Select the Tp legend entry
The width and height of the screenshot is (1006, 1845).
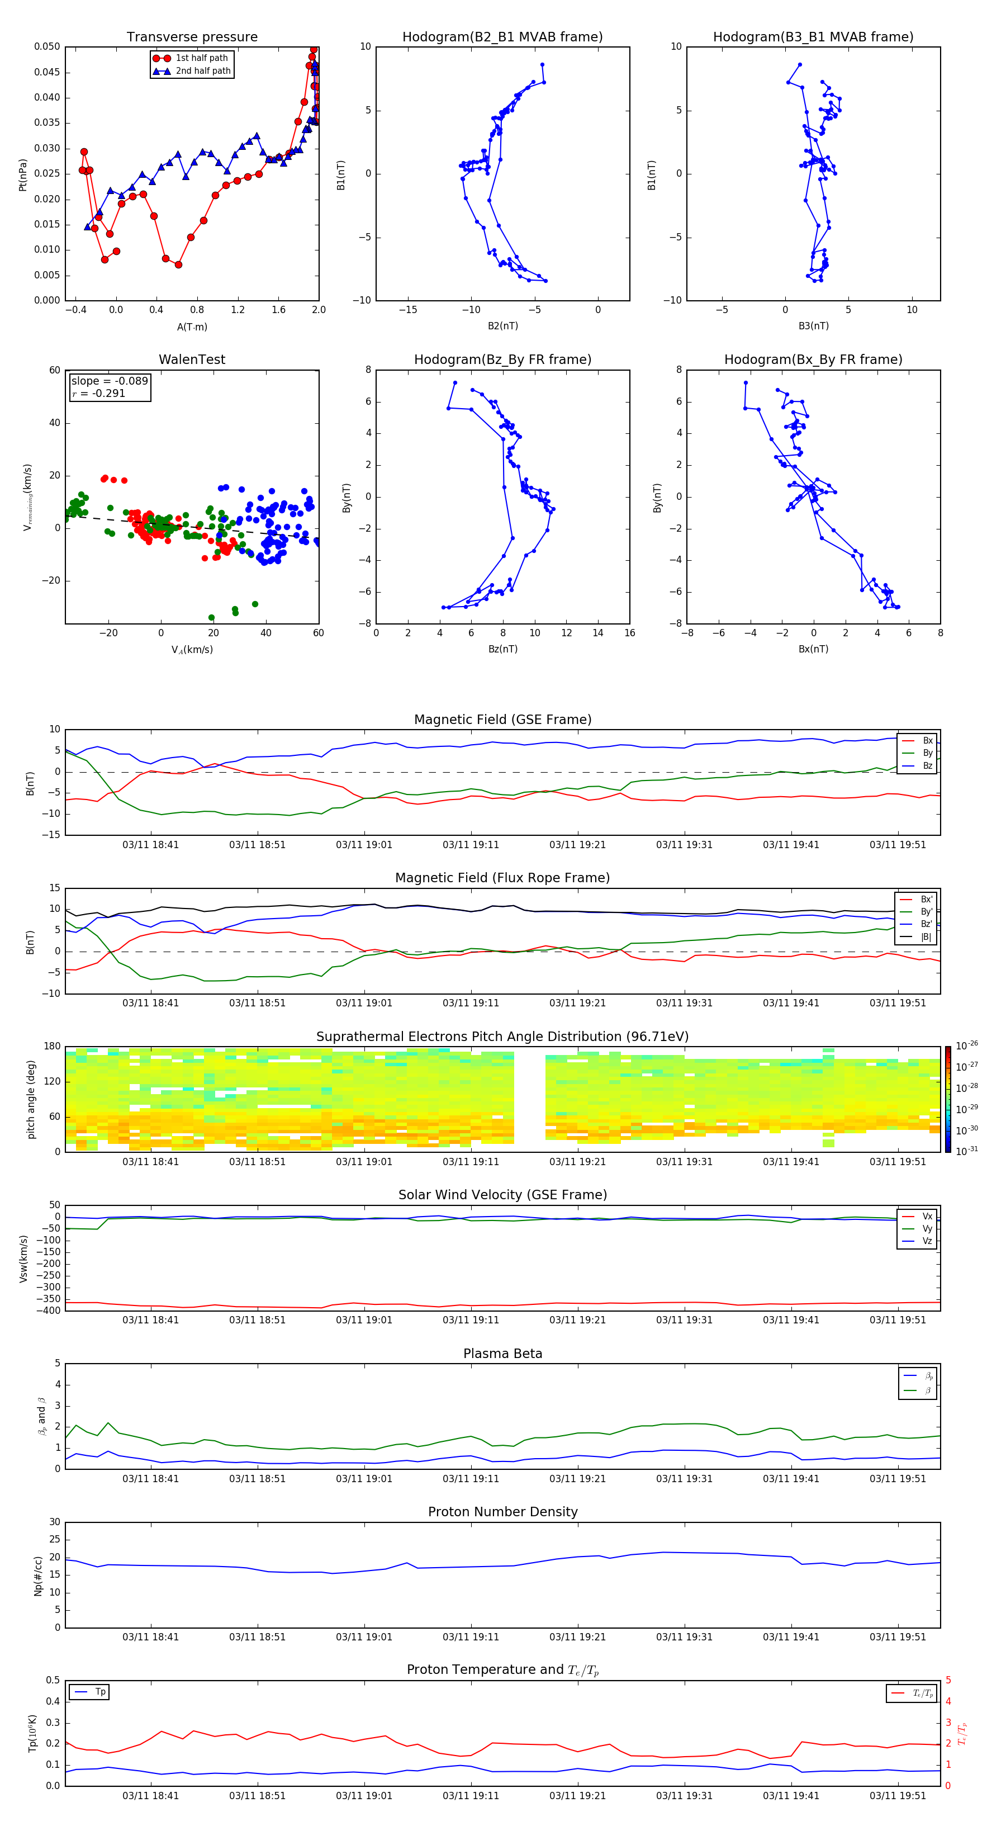tap(89, 1692)
